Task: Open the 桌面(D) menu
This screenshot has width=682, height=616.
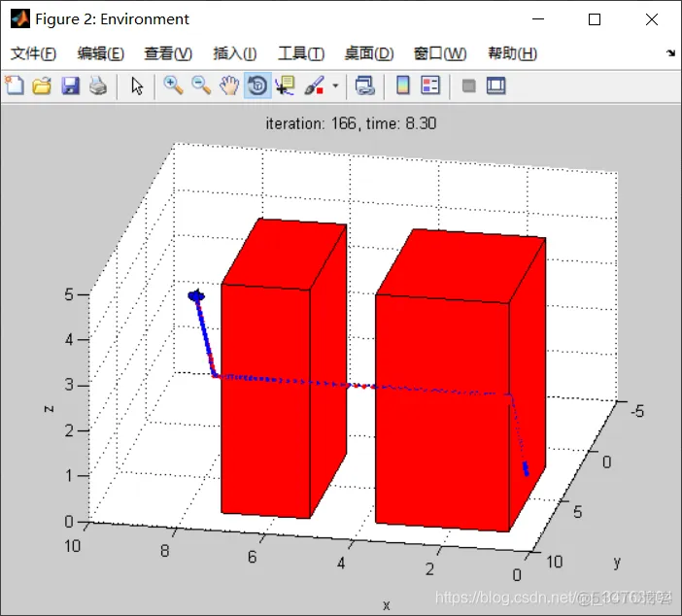Action: (x=369, y=53)
